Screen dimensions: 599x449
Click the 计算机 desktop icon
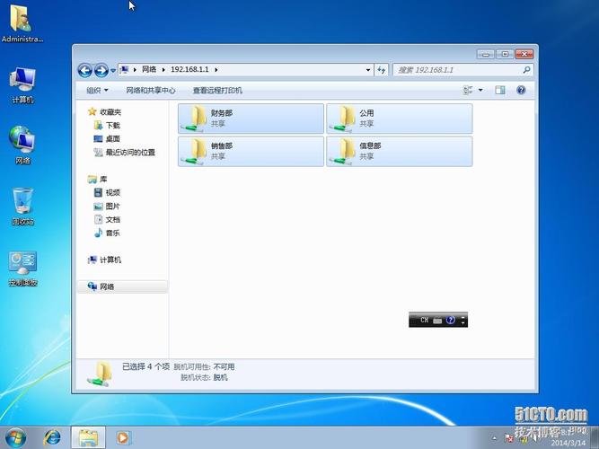[x=22, y=84]
